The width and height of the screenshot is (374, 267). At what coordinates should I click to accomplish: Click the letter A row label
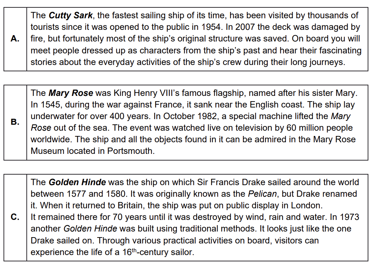click(x=15, y=39)
